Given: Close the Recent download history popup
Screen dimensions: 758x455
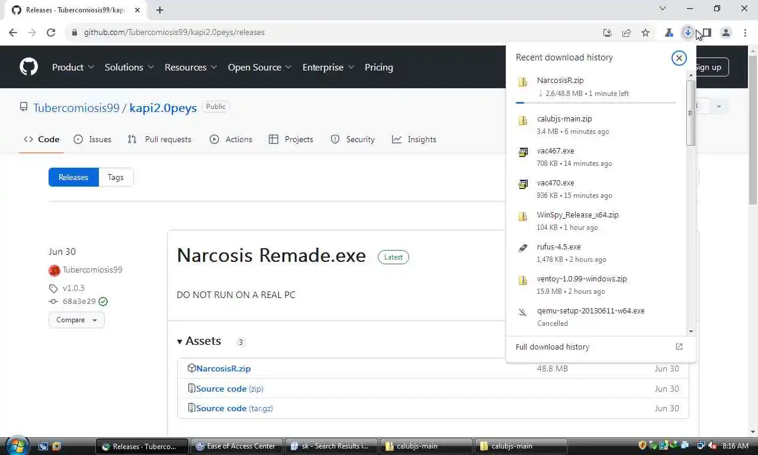Looking at the screenshot, I should pos(679,57).
